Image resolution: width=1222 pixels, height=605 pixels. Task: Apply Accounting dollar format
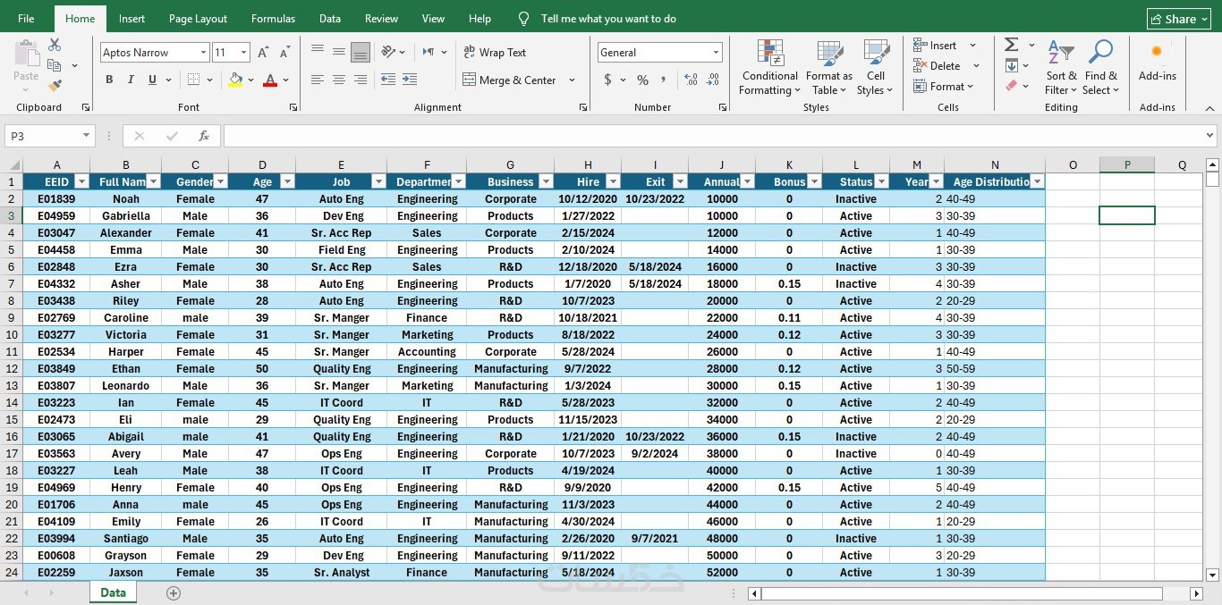tap(608, 80)
